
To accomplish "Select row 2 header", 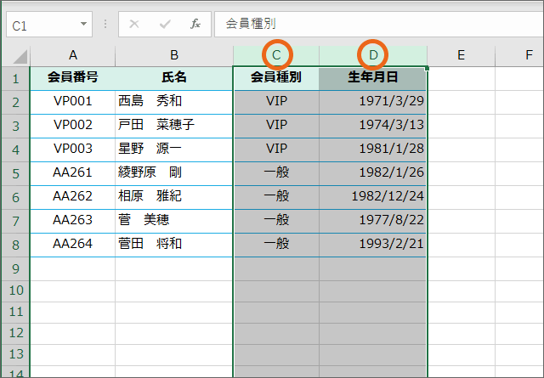I will 15,103.
